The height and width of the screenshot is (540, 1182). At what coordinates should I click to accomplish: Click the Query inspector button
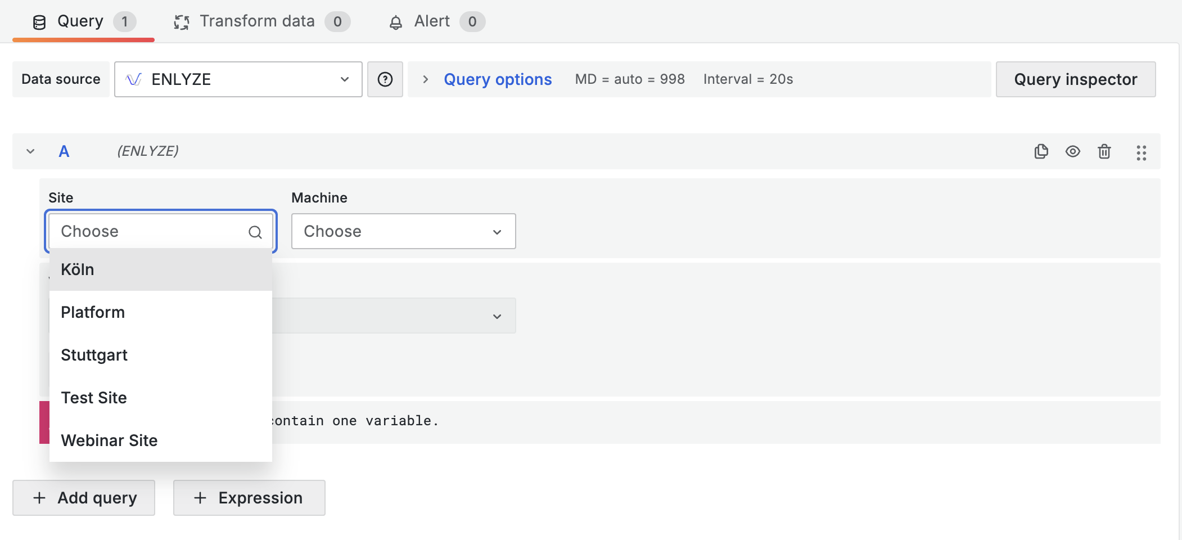pos(1075,79)
